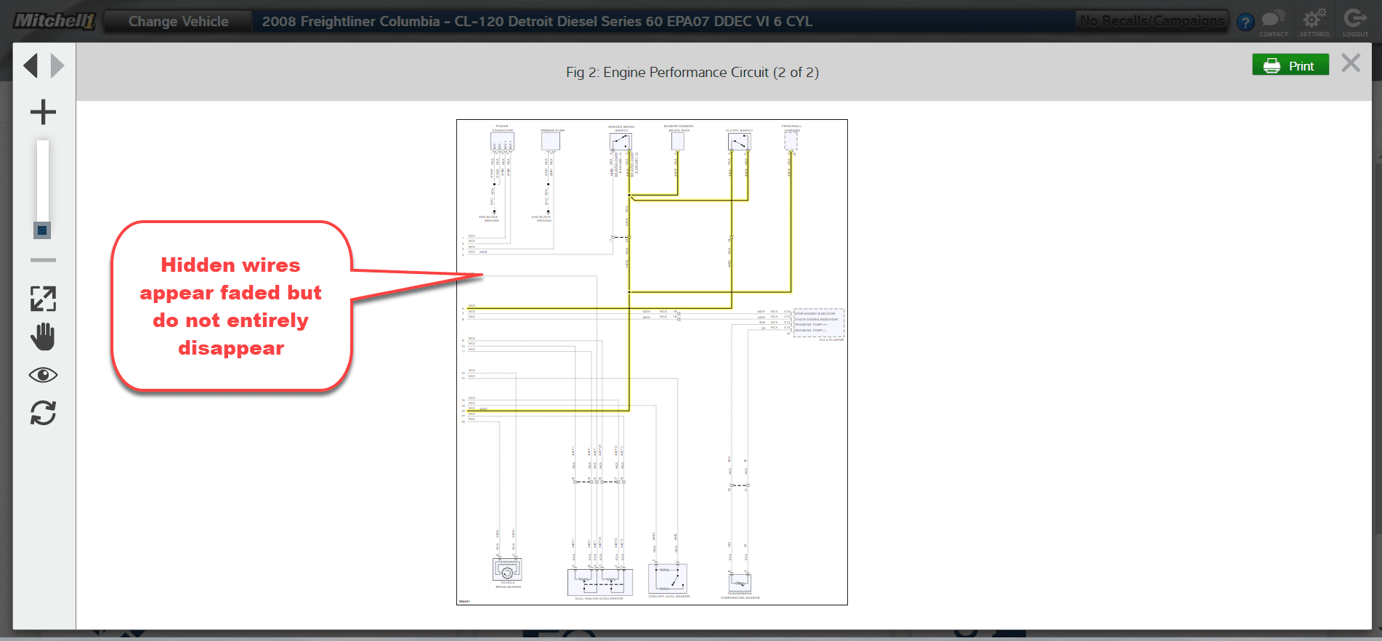The height and width of the screenshot is (641, 1382).
Task: Toggle hidden wires with the eye icon
Action: point(43,375)
